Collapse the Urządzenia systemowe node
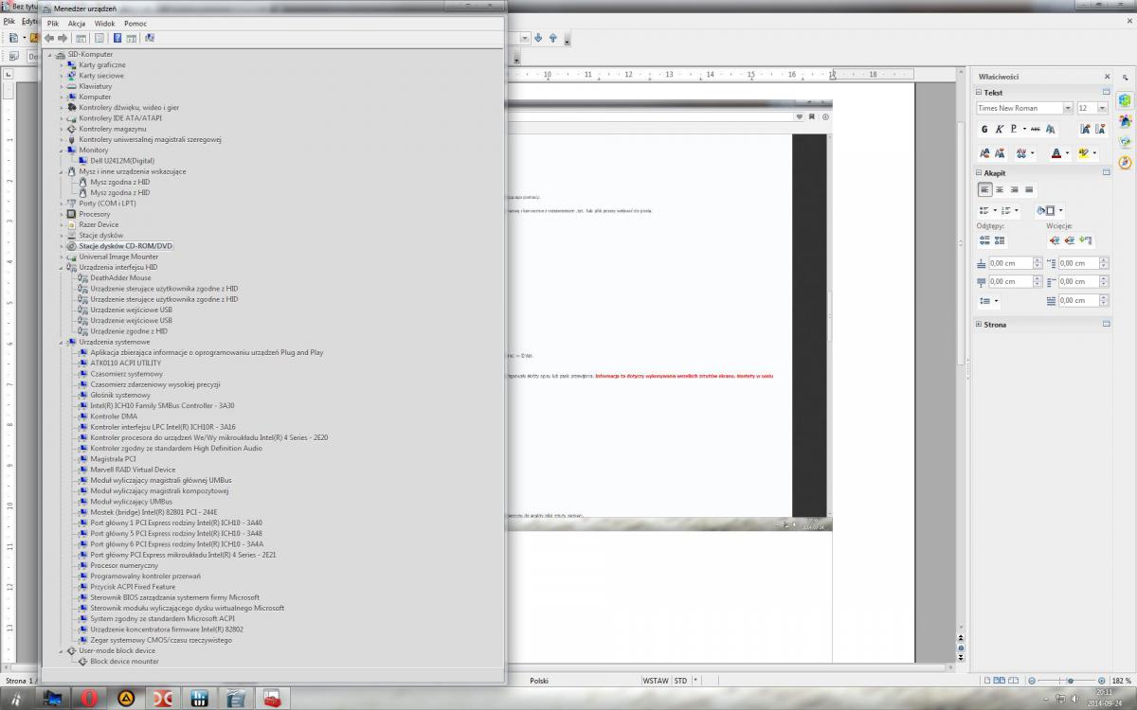The height and width of the screenshot is (710, 1137). tap(63, 342)
